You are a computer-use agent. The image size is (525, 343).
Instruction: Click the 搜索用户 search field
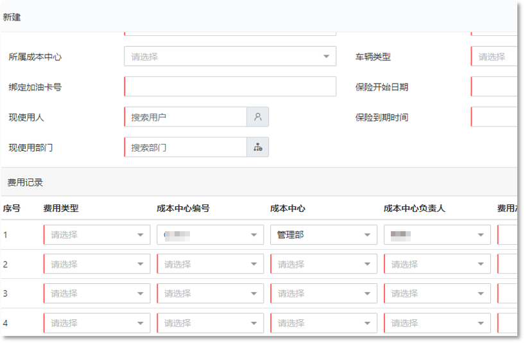[185, 117]
